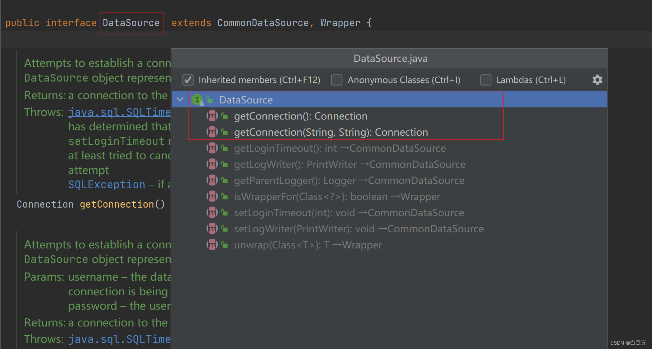The height and width of the screenshot is (349, 652).
Task: Click method icon of unwrap(Class<T>) row
Action: tap(212, 244)
